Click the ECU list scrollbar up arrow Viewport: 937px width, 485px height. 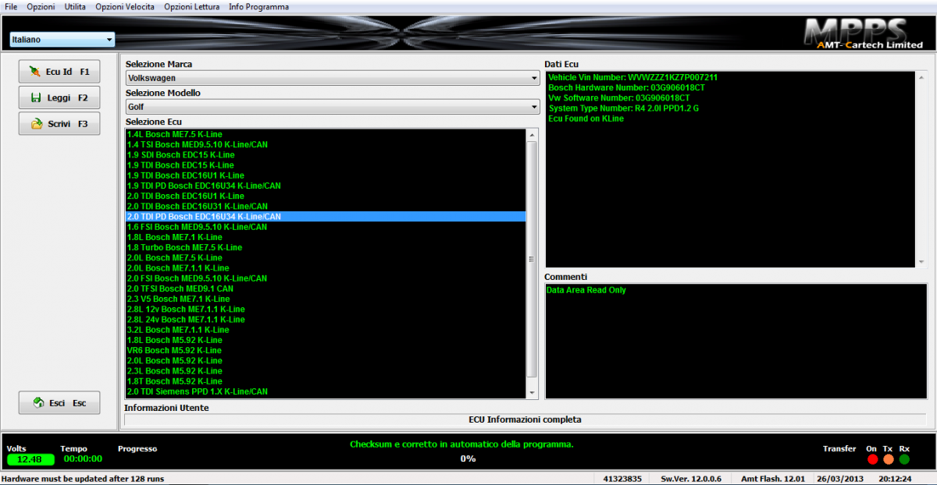point(533,135)
